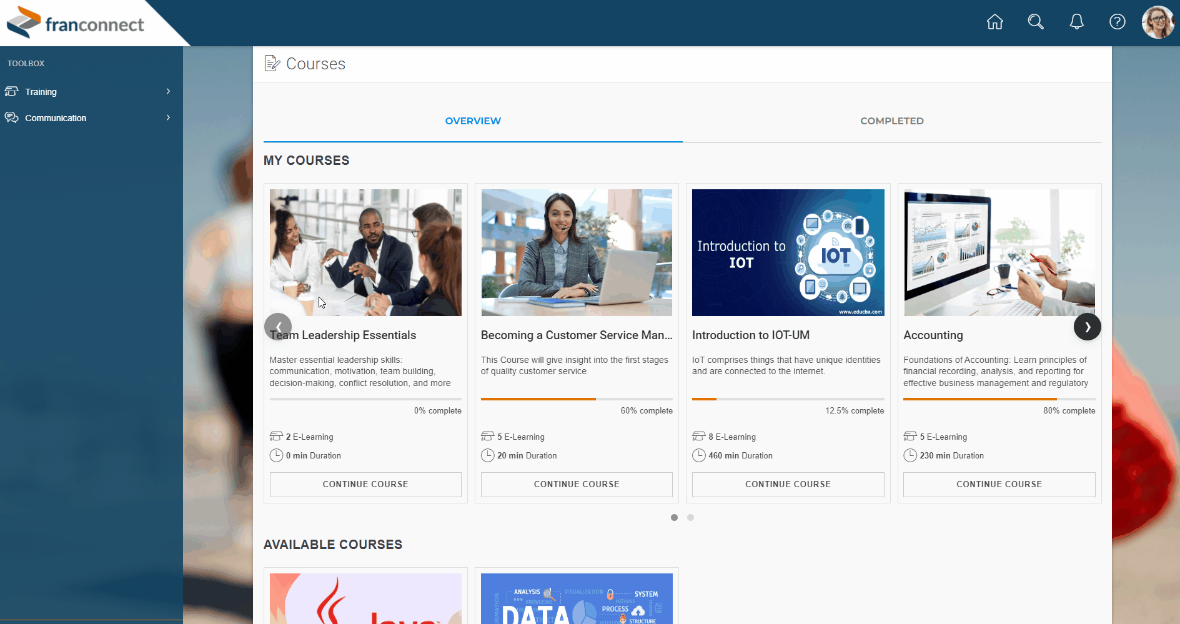Click the Communication chat bubbles icon

pyautogui.click(x=12, y=118)
